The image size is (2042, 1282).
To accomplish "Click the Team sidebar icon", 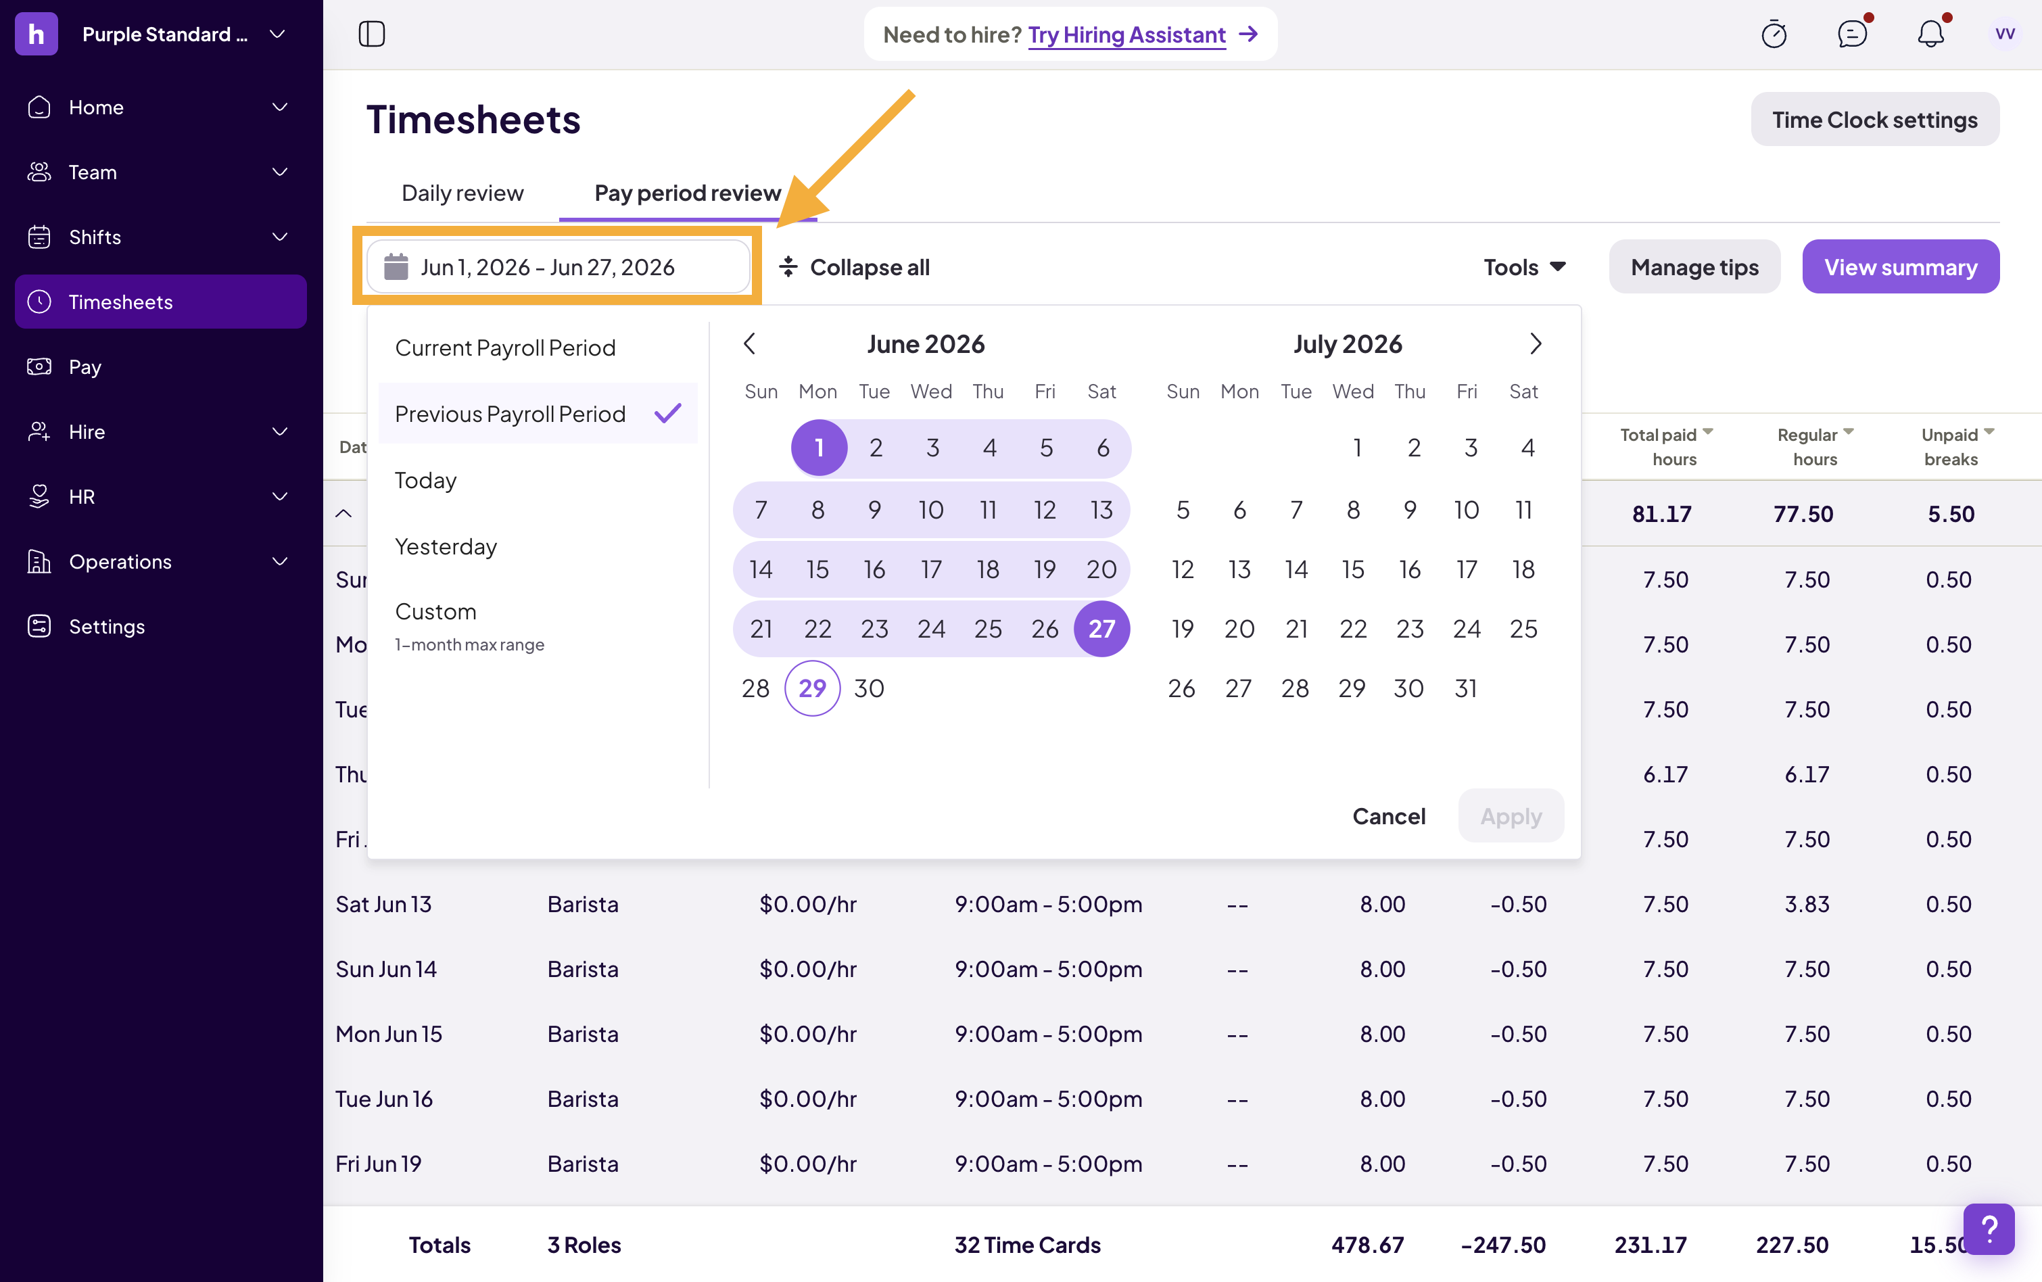I will 39,172.
